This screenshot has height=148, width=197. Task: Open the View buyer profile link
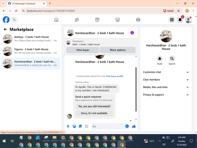(114, 76)
